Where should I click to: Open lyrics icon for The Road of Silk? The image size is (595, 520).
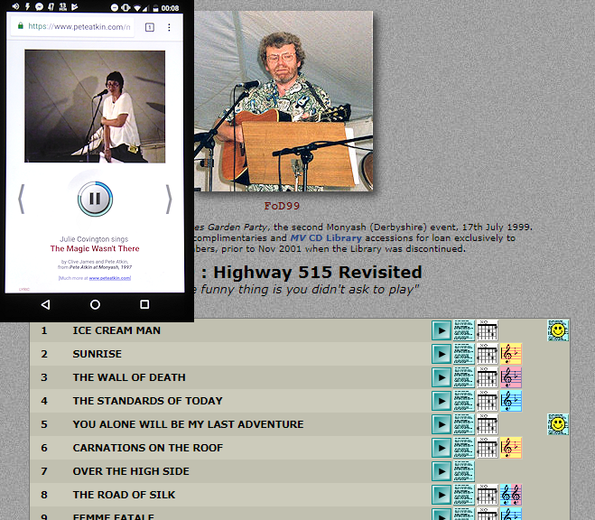coord(464,495)
